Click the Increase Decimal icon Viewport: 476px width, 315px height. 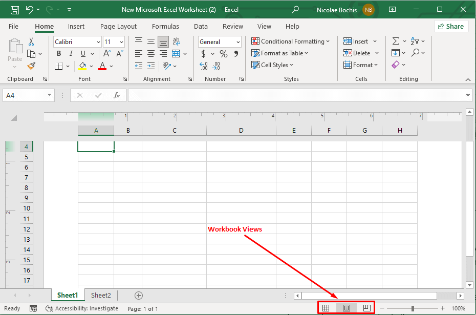(x=203, y=66)
